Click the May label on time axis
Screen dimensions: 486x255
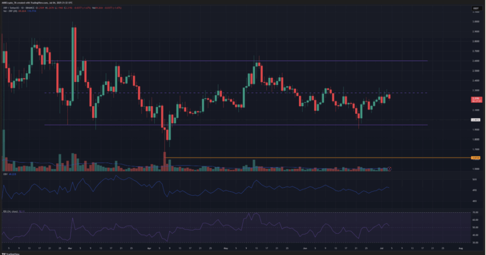225,248
